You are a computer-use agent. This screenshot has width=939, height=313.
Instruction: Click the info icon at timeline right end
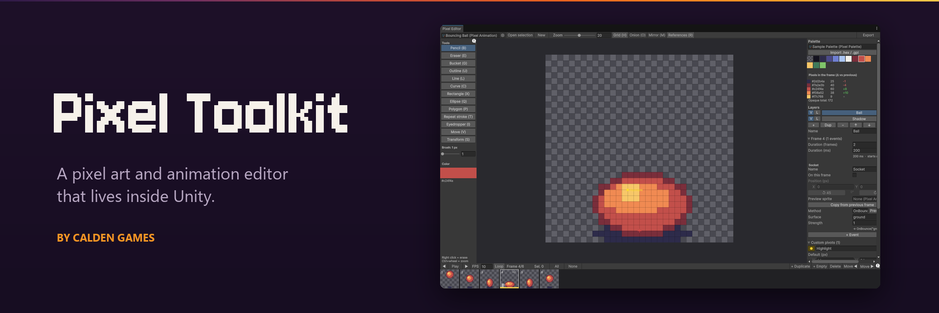(x=878, y=266)
